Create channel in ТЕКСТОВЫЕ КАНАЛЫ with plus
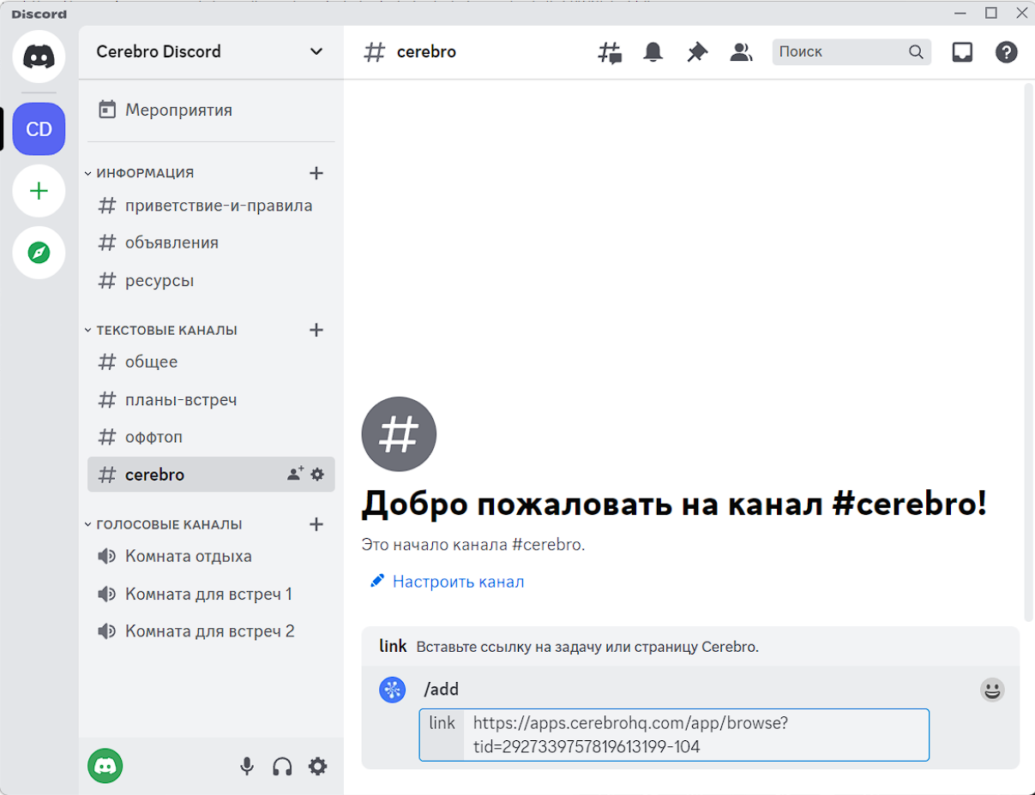The height and width of the screenshot is (795, 1035). [316, 330]
